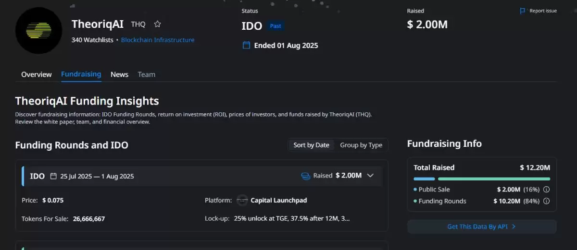Add TheoriqAI to watchlist with star icon
The width and height of the screenshot is (577, 250).
click(x=157, y=24)
